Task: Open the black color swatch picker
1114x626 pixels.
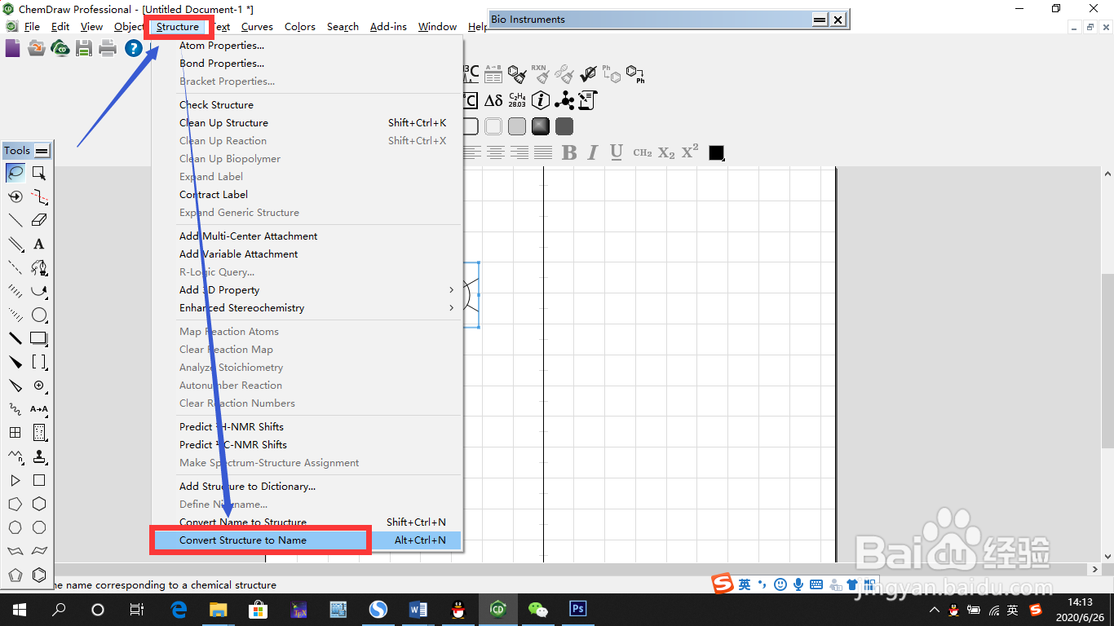Action: (717, 152)
